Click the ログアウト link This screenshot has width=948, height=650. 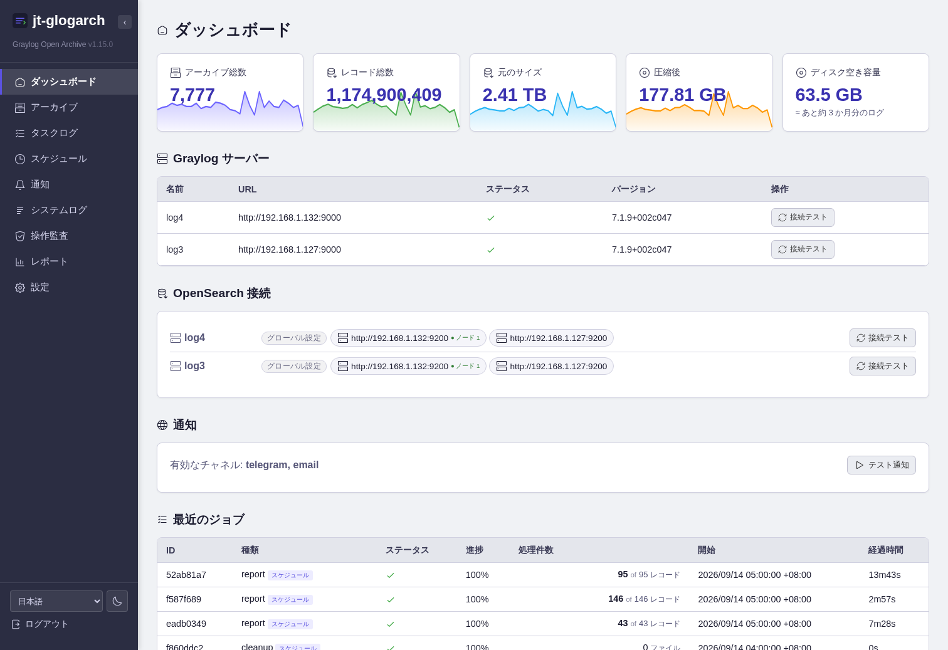point(40,624)
